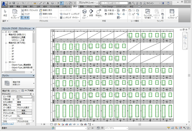Click the サインイン sign in button
Viewport: 192px width, 131px height.
148,3
